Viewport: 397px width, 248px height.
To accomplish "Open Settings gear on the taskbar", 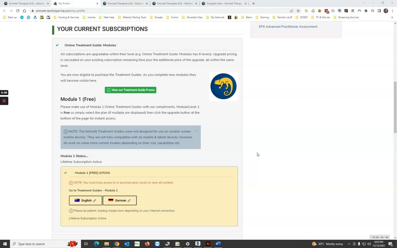I will tap(188, 244).
